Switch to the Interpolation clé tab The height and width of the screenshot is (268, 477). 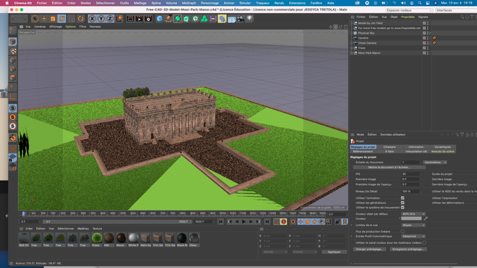416,151
